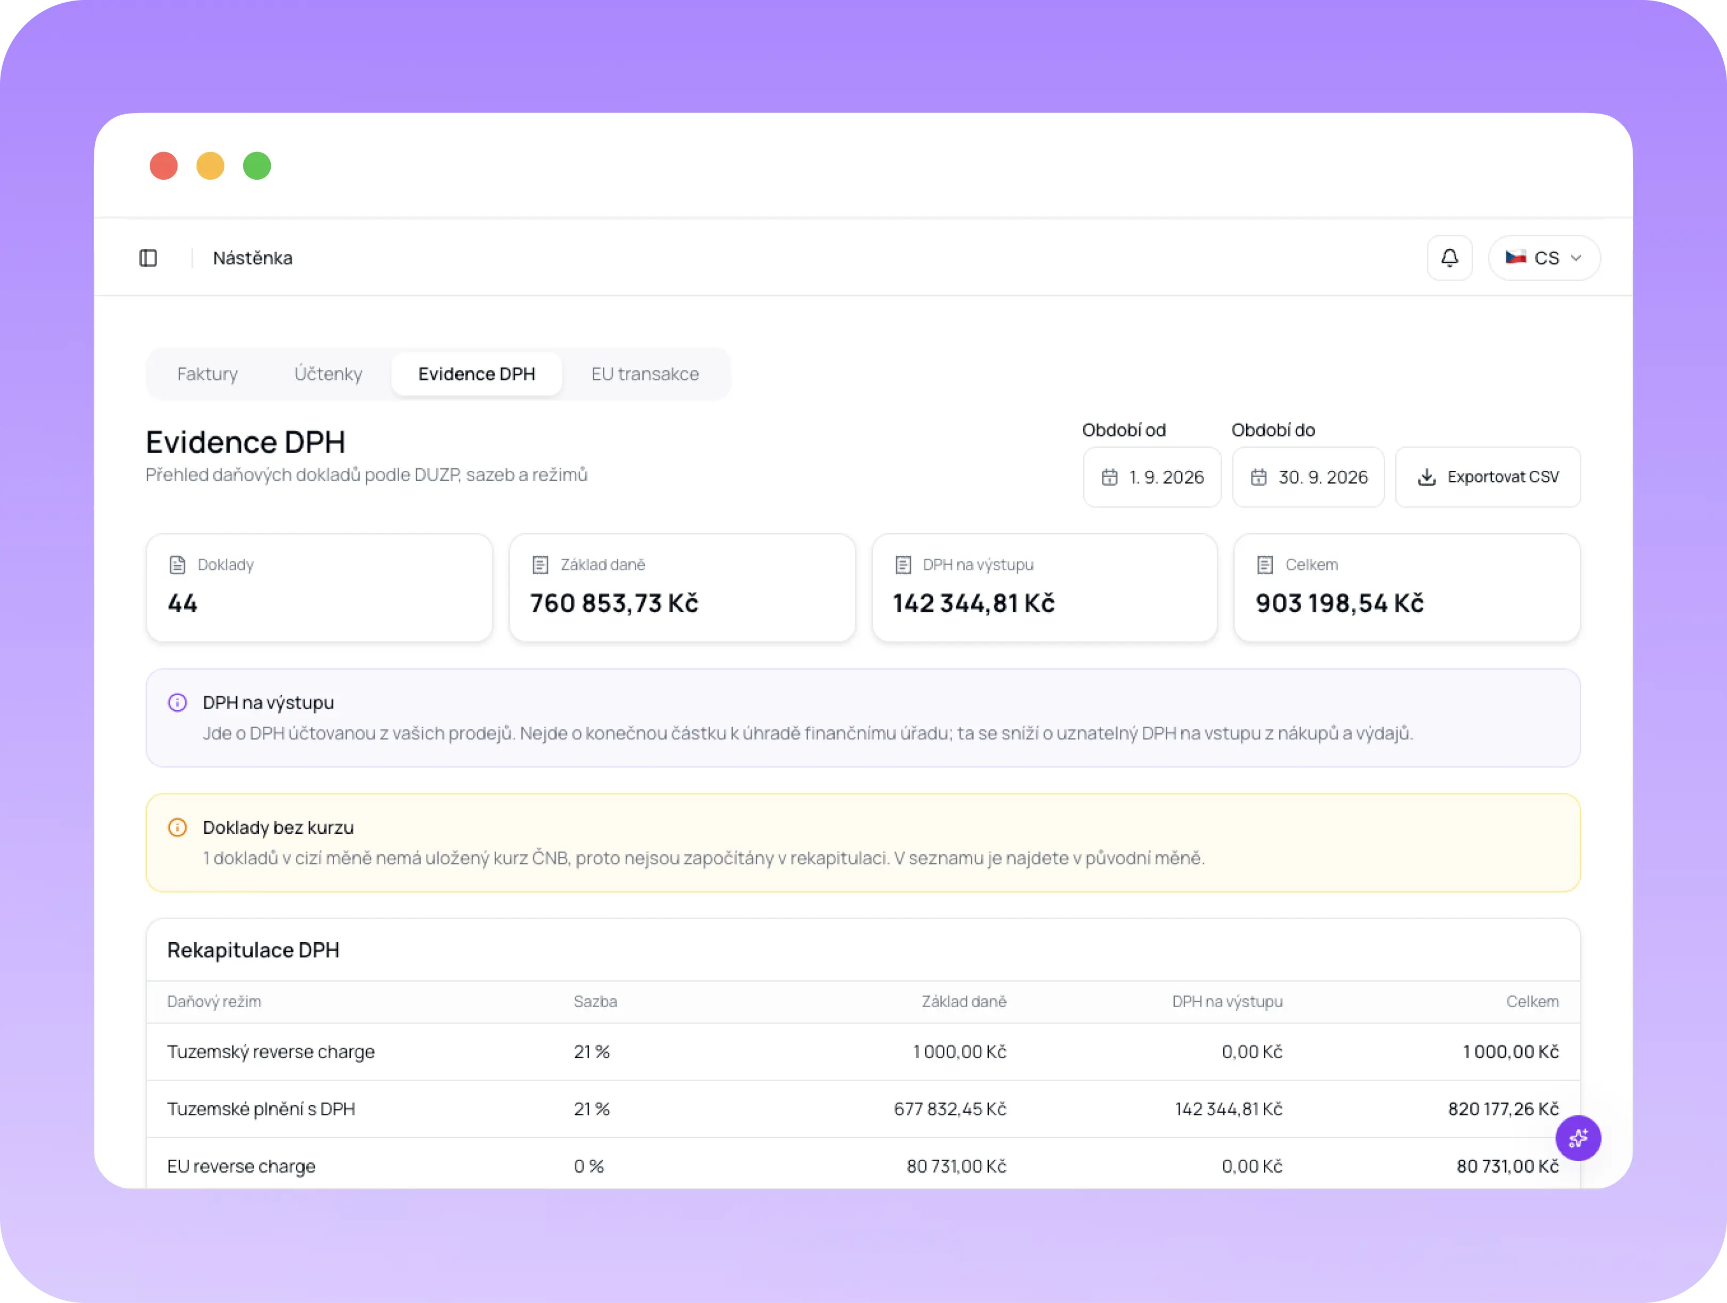The image size is (1727, 1303).
Task: Click the 903 198,54 Kč total value
Action: [x=1339, y=604]
